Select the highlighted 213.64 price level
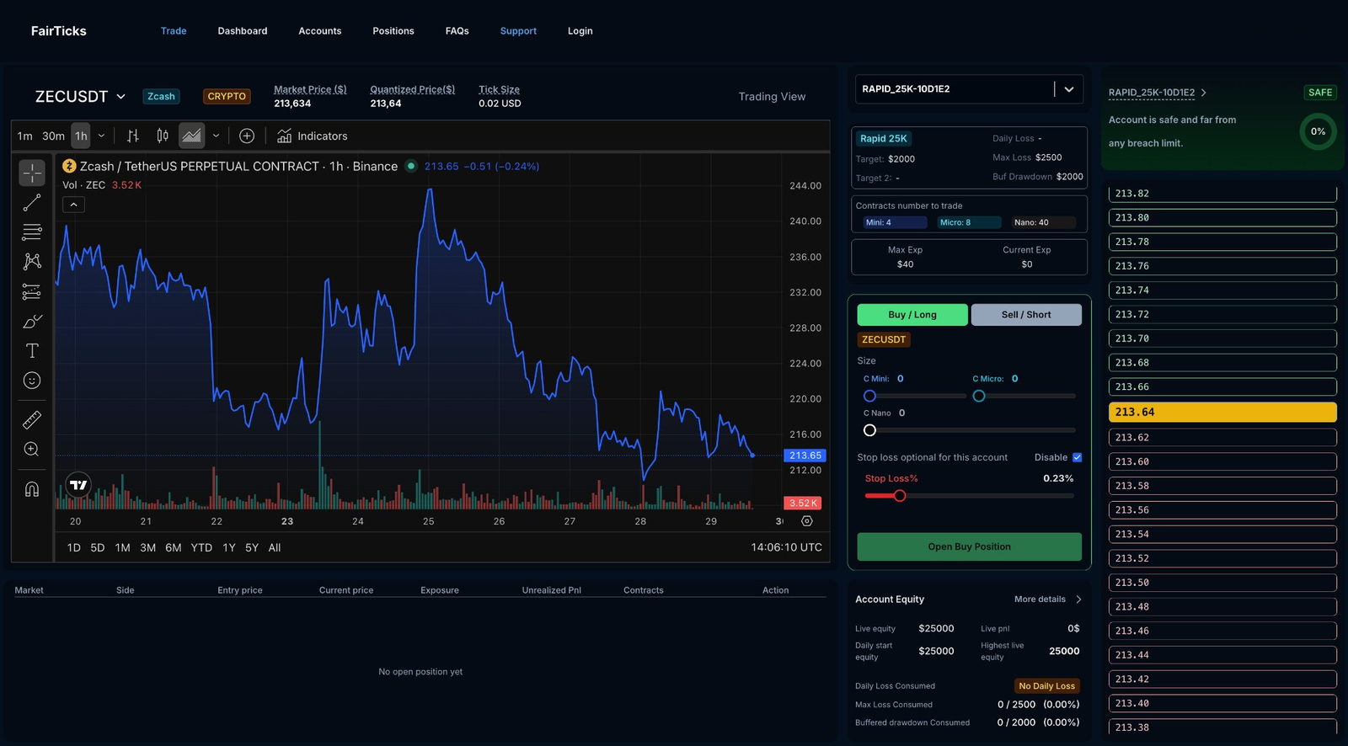Viewport: 1348px width, 746px height. pyautogui.click(x=1222, y=413)
